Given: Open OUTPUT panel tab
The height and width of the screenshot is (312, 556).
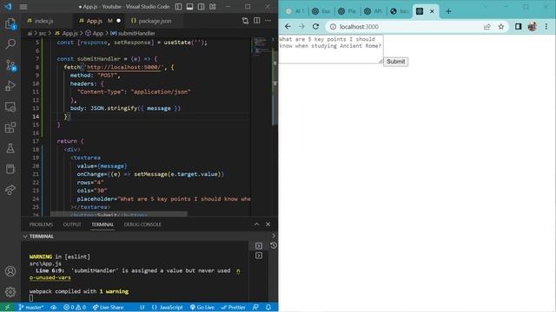Looking at the screenshot, I should (x=72, y=224).
